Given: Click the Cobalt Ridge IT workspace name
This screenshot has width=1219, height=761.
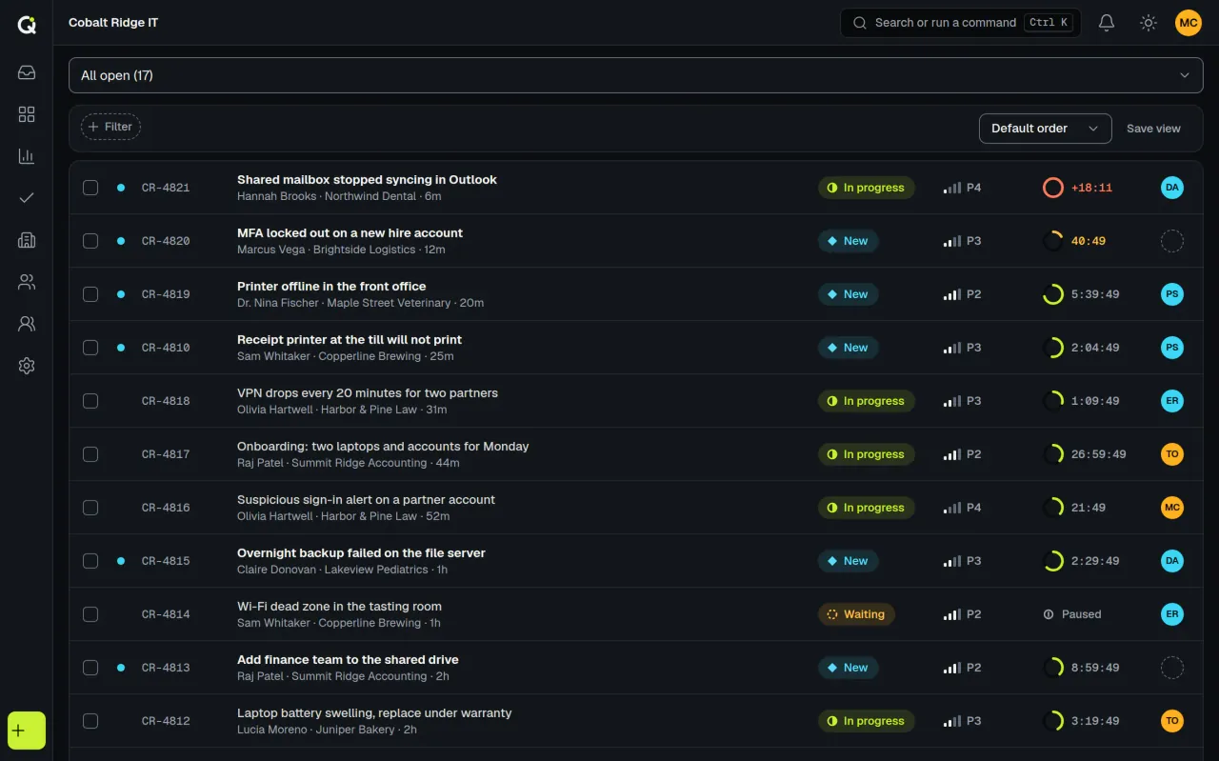Looking at the screenshot, I should [x=113, y=23].
